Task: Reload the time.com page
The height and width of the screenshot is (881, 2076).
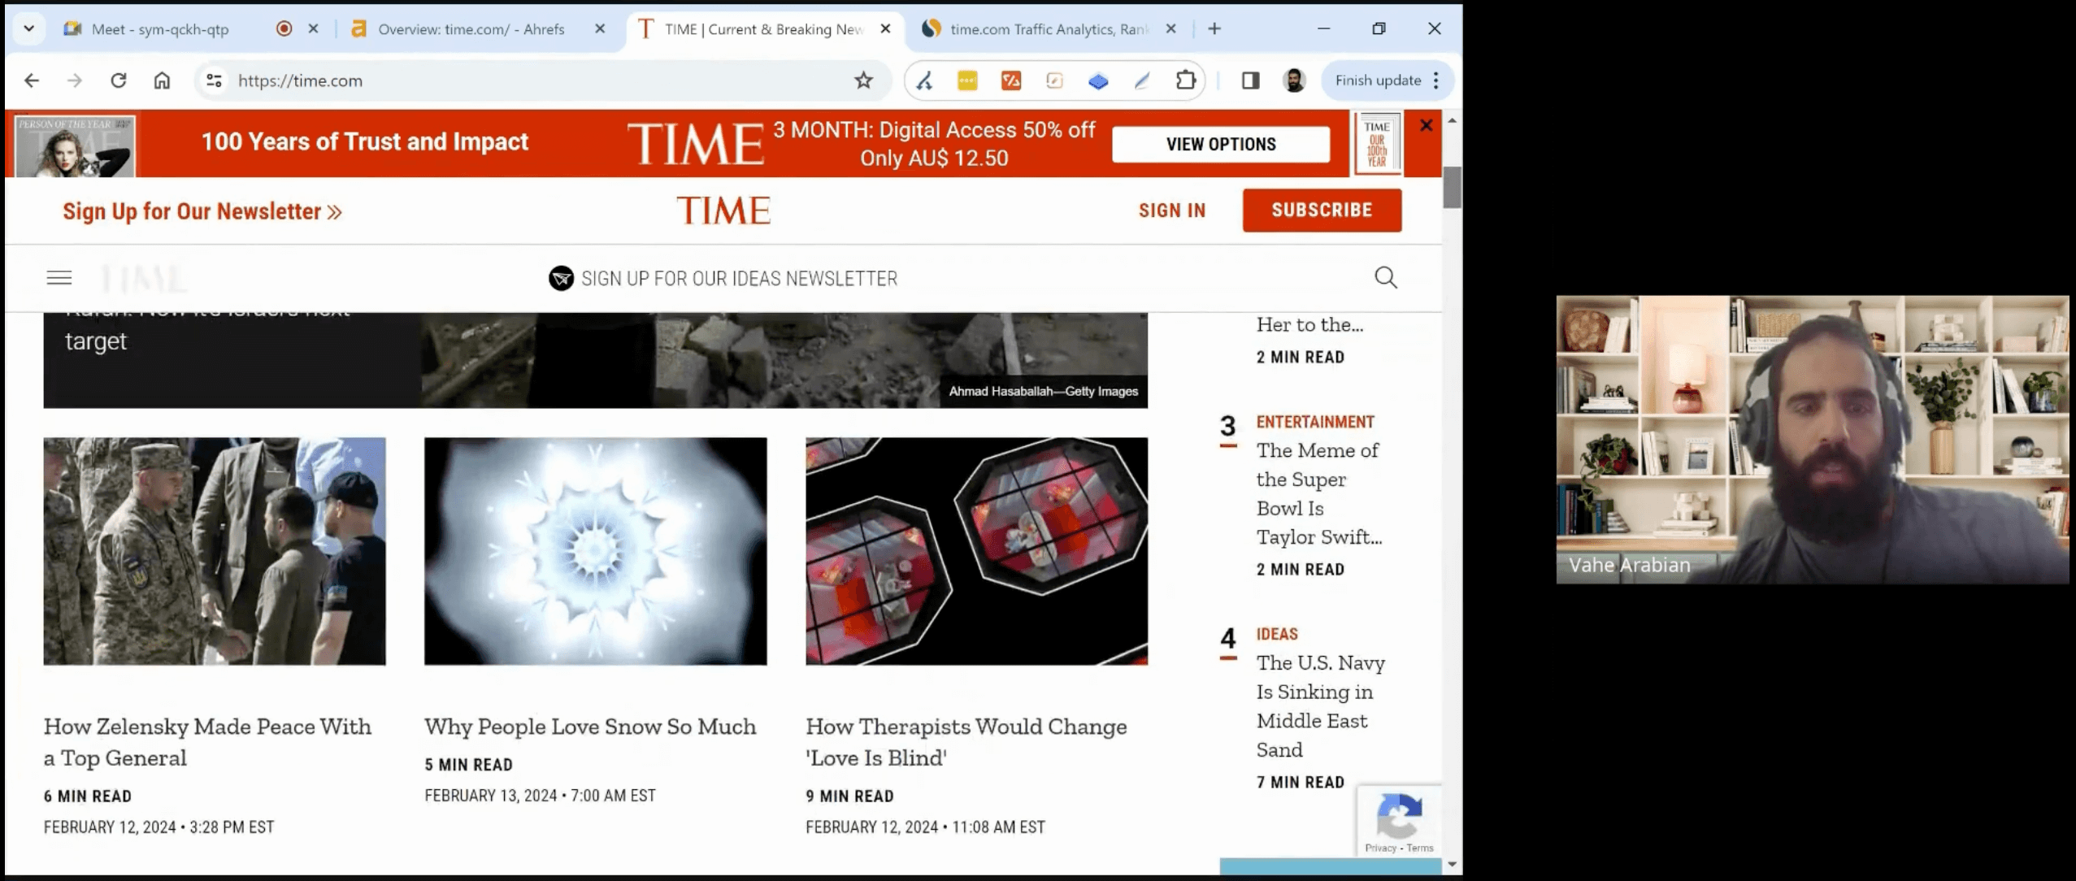Action: (x=119, y=80)
